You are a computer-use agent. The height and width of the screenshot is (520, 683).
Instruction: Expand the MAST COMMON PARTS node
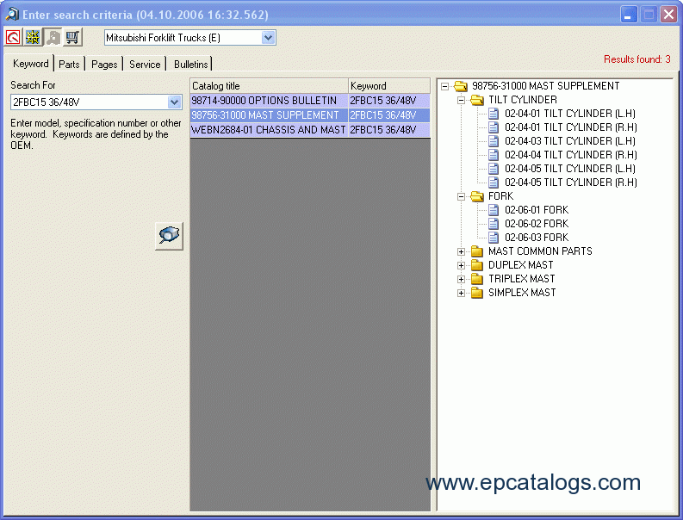[x=461, y=251]
